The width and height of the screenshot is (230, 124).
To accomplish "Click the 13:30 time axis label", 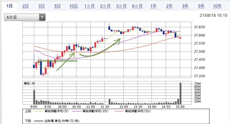I will click(138, 107).
